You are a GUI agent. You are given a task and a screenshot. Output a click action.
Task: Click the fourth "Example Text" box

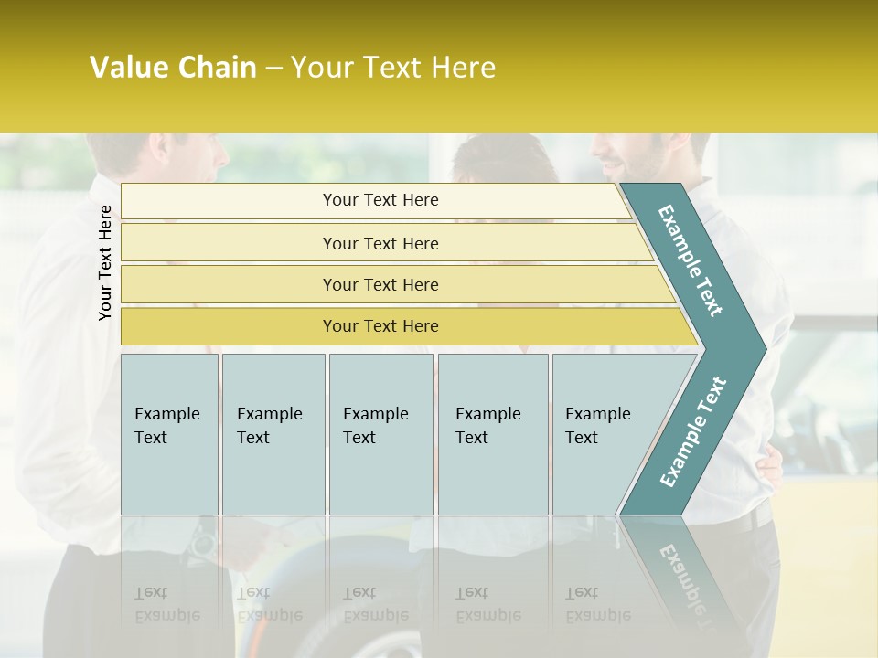coord(492,434)
